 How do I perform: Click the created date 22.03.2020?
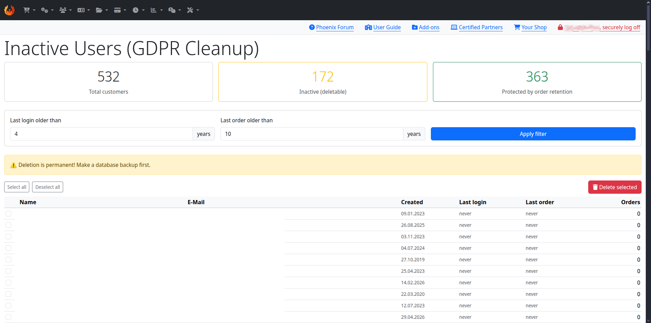(413, 294)
